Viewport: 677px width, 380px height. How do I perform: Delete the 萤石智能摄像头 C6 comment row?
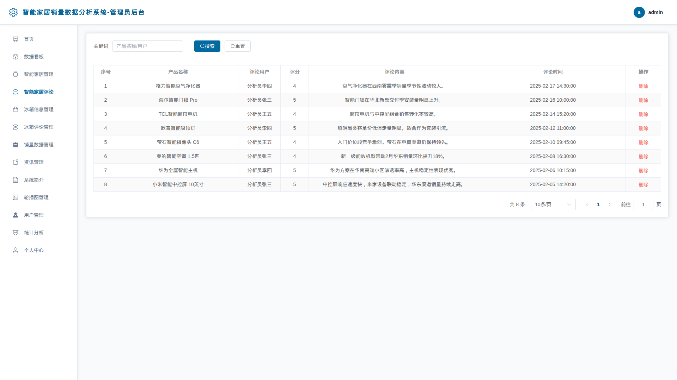[643, 142]
